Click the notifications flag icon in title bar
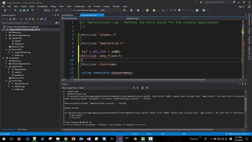The height and width of the screenshot is (142, 252). 196,2
